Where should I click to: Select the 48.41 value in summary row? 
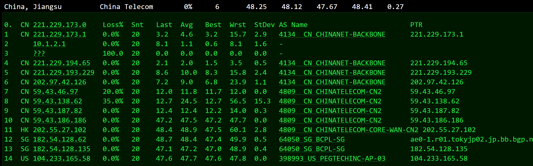[x=362, y=7]
